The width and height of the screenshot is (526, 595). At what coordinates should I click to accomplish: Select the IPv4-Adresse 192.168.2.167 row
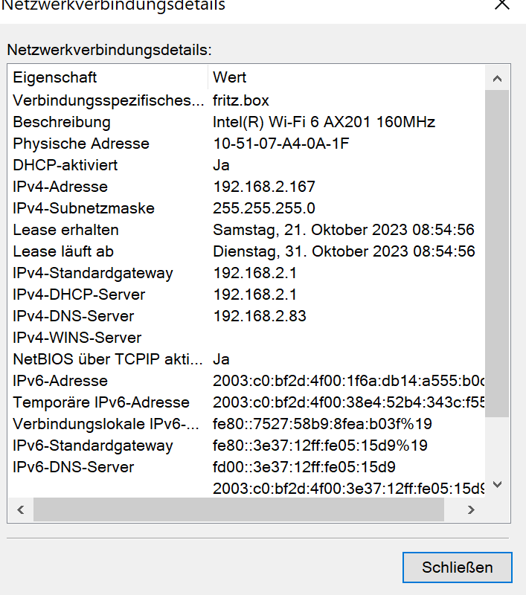coord(247,187)
